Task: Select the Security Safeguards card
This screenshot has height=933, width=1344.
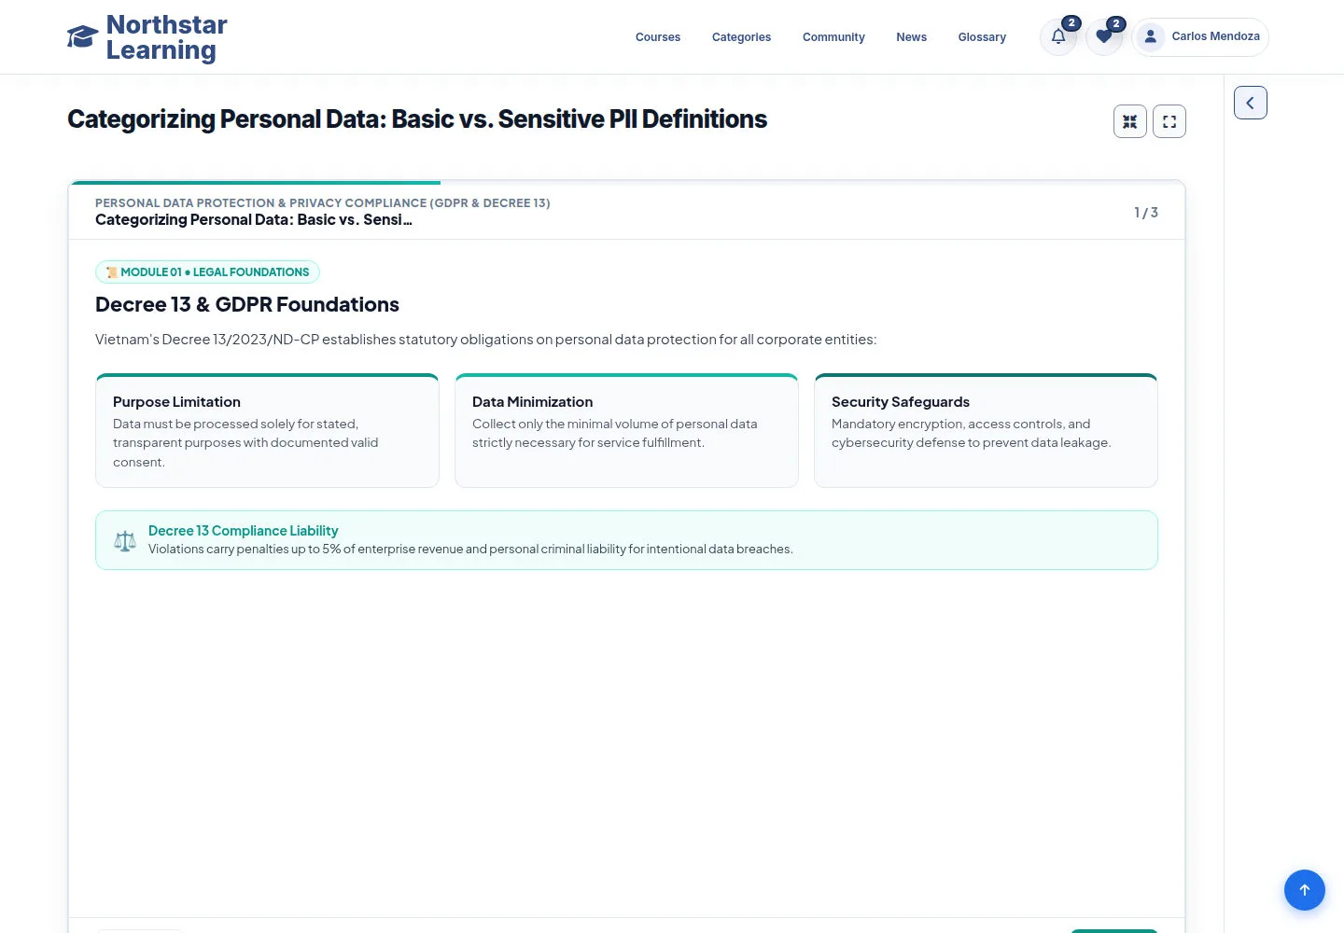Action: point(986,430)
